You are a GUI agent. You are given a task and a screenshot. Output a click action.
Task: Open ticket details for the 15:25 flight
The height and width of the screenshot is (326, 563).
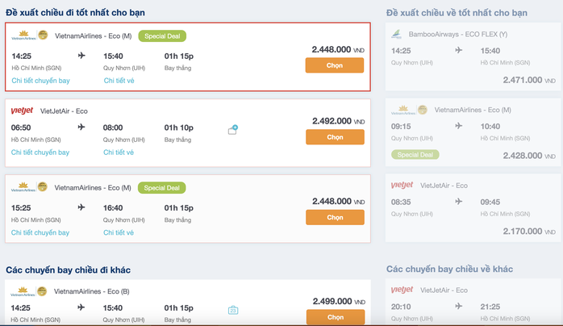[119, 232]
